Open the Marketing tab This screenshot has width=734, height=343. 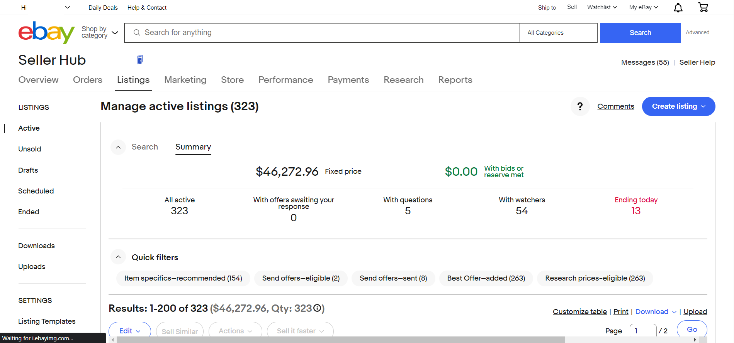click(x=185, y=80)
